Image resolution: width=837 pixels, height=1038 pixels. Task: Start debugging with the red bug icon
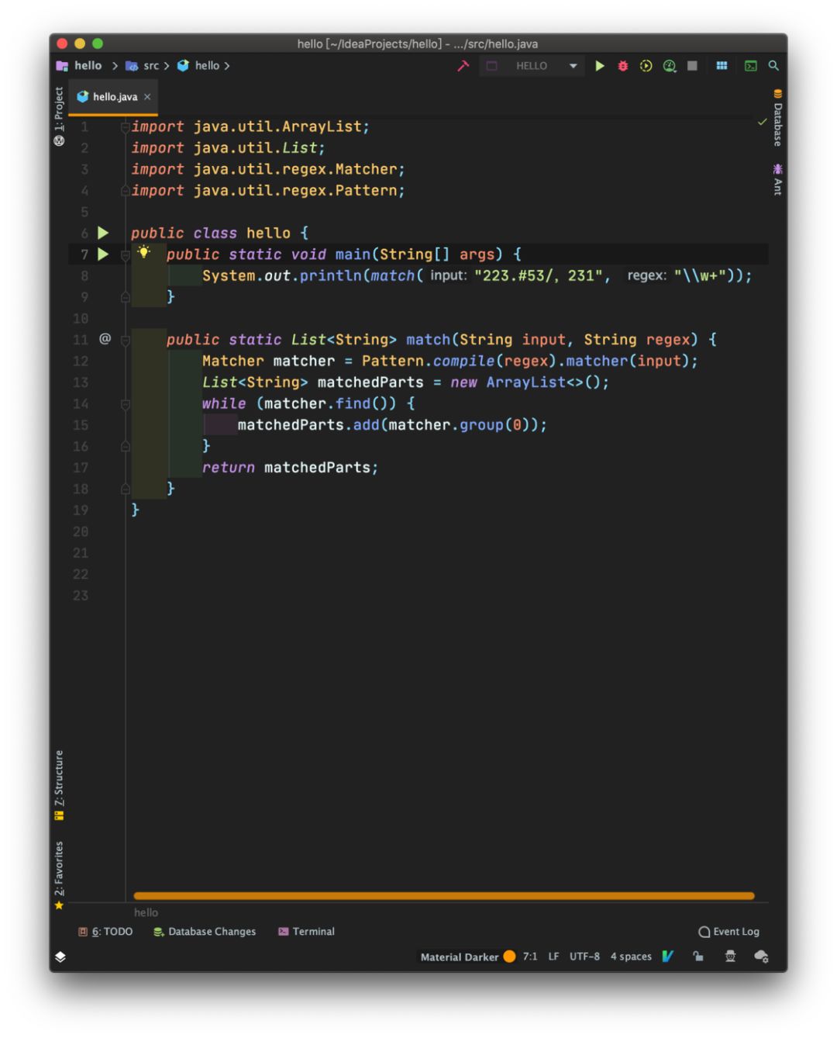622,66
